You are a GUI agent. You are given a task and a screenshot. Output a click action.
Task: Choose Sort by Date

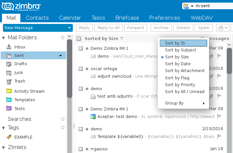point(183,64)
